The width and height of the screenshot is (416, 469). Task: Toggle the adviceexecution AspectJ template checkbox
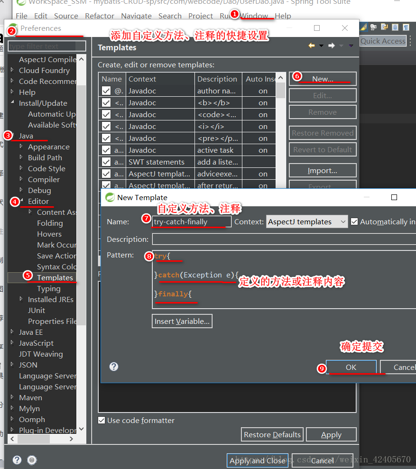click(106, 174)
